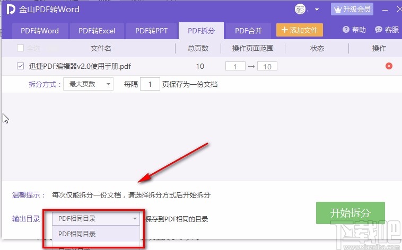Screen dimensions: 402x250
Task: Choose PDF相同目录 option in dropdown list
Action: 96,234
